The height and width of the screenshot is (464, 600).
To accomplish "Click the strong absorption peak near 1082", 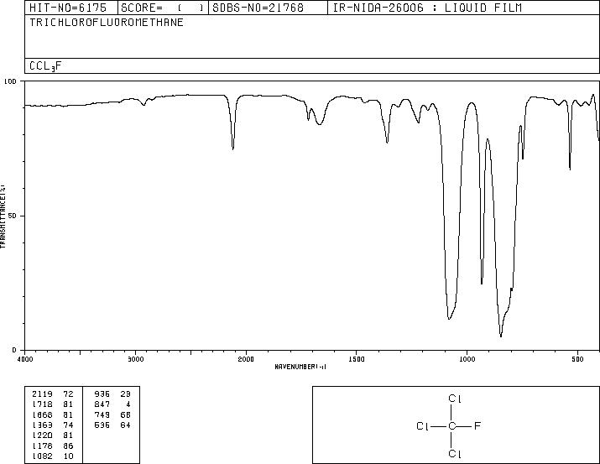I will [449, 318].
